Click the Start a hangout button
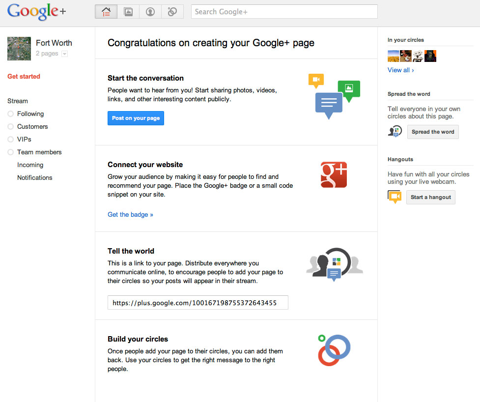480x402 pixels. coord(431,197)
